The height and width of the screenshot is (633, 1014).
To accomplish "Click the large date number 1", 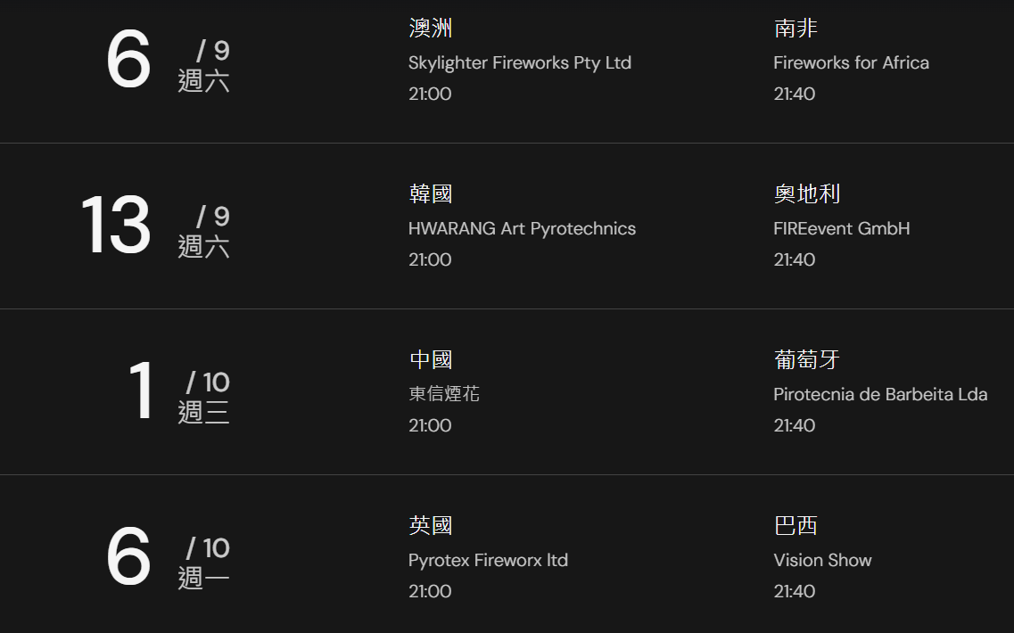I will (141, 391).
